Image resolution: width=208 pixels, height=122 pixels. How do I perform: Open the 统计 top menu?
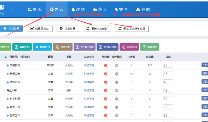pos(100,9)
